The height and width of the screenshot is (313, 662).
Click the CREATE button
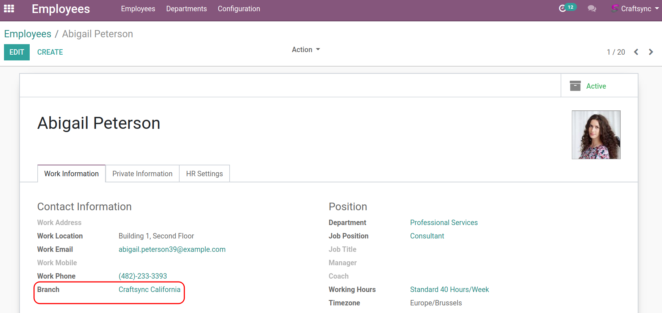point(50,52)
